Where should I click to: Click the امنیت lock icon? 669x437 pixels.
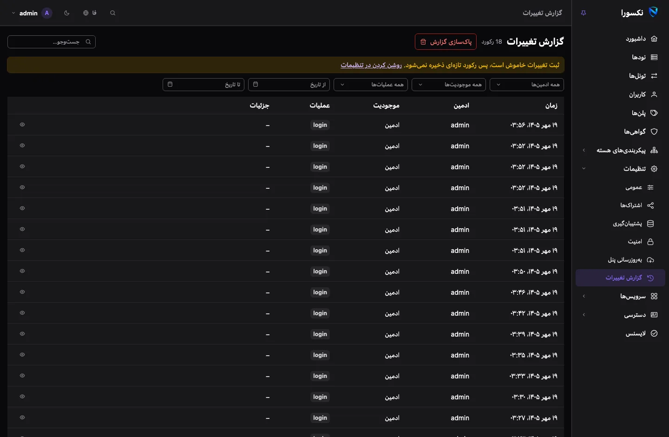click(650, 242)
